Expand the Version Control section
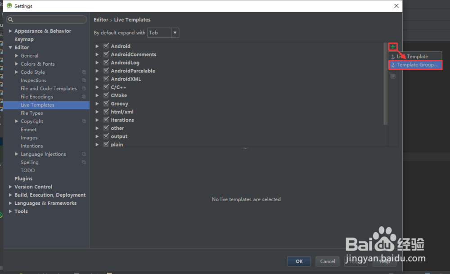This screenshot has width=450, height=274. (x=10, y=187)
